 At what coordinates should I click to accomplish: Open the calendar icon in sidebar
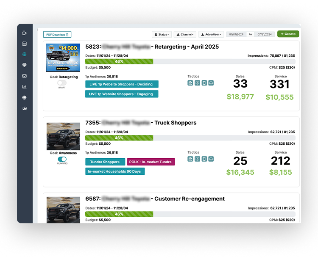(25, 44)
